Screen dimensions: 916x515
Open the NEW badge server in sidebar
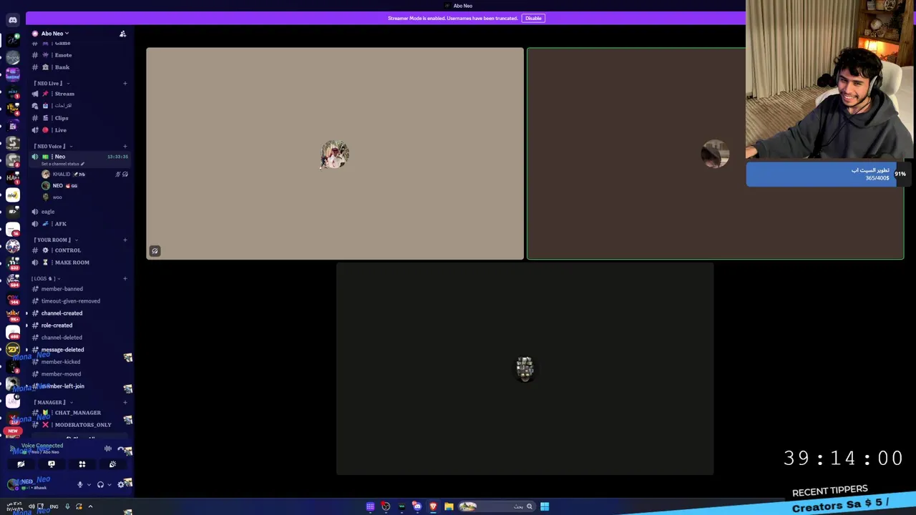pos(13,431)
